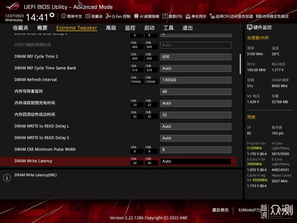The width and height of the screenshot is (297, 223).
Task: Select 内存四项动作成功时间 label
Action: pyautogui.click(x=35, y=114)
